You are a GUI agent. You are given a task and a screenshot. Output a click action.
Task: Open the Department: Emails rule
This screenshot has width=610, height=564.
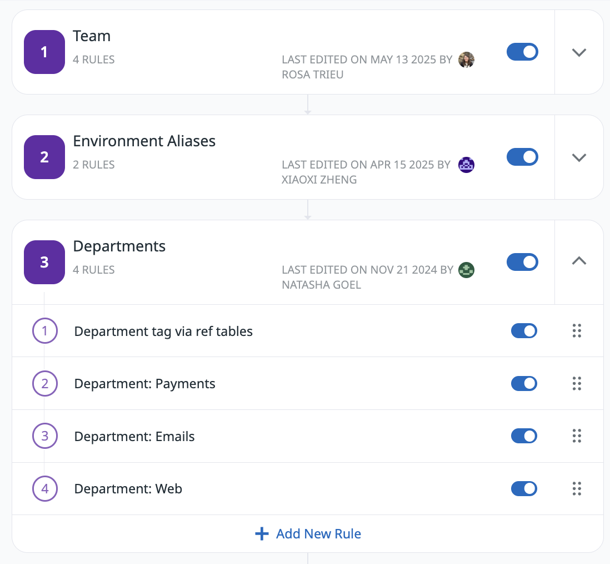click(134, 437)
